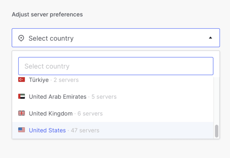Click the '6 servers' count label
230x158 pixels.
[x=90, y=113]
